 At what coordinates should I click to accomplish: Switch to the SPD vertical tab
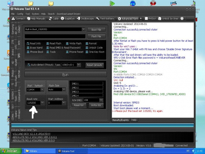(19, 55)
